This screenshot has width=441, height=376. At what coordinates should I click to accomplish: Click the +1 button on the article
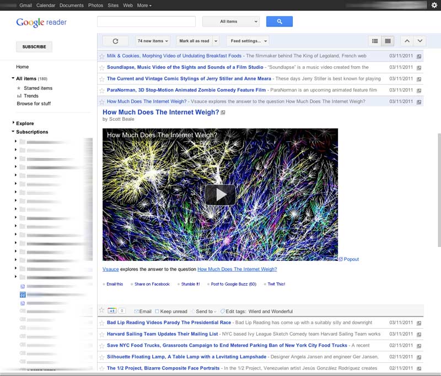[x=112, y=310]
